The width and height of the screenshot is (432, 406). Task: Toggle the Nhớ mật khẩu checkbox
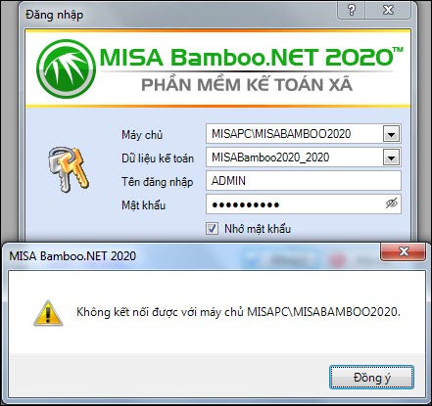[x=212, y=229]
